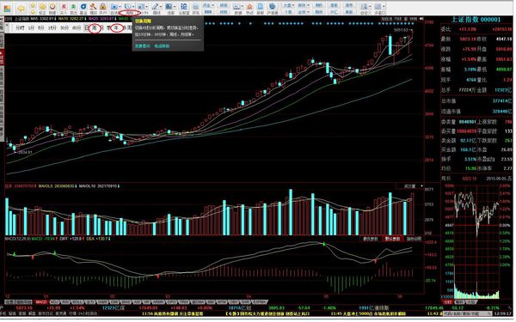Screen dimensions: 516x322
Task: Select the MACD indicator tab
Action: tap(41, 302)
